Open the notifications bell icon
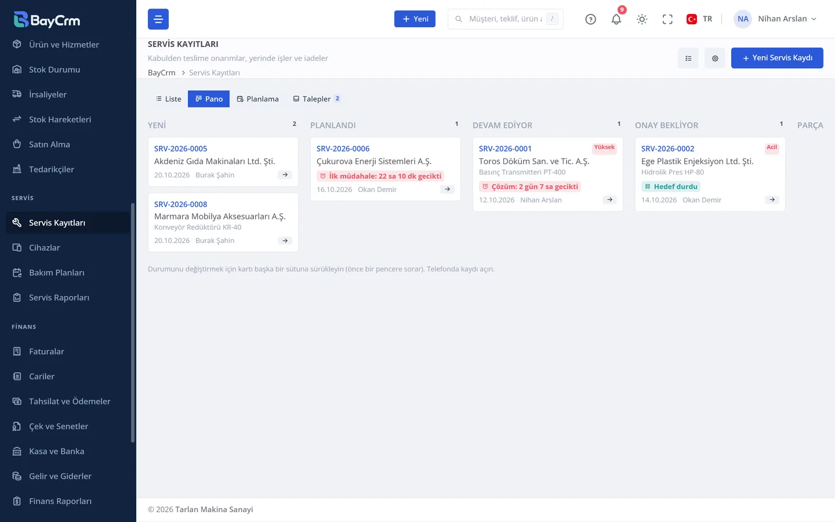835x522 pixels. [616, 19]
